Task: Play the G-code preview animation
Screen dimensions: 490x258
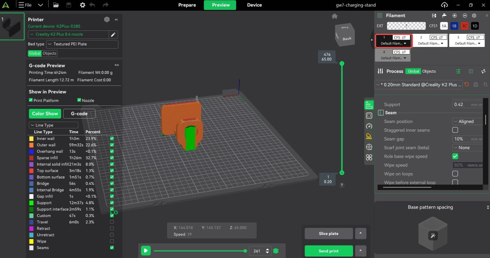Action: coord(146,251)
